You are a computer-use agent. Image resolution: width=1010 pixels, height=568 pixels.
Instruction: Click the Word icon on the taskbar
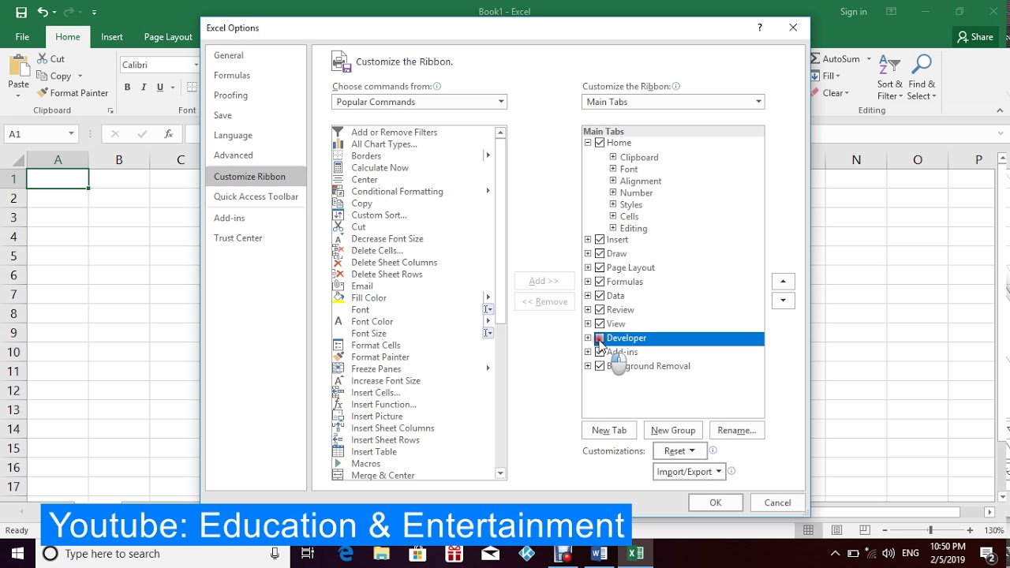pos(599,554)
